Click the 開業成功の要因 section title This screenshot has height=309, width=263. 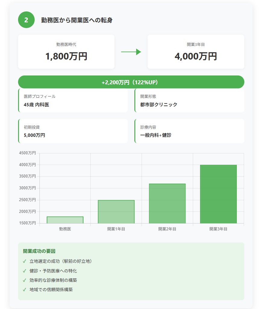(39, 251)
